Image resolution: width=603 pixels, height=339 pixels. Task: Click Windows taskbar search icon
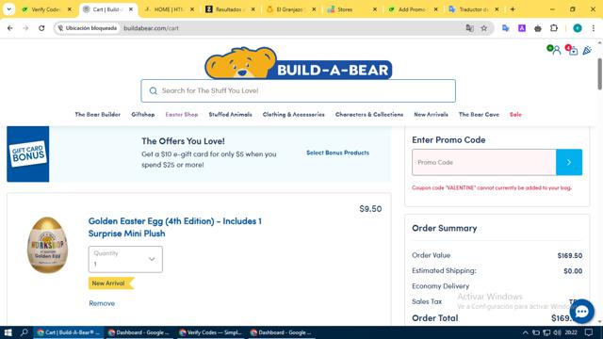tap(24, 332)
